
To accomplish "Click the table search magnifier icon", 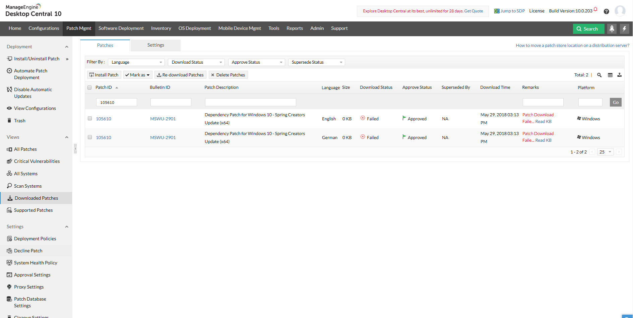I will 599,75.
